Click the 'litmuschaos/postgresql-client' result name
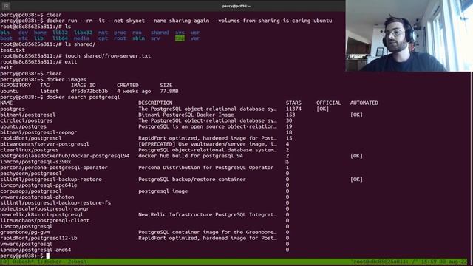The height and width of the screenshot is (266, 473). tap(44, 221)
